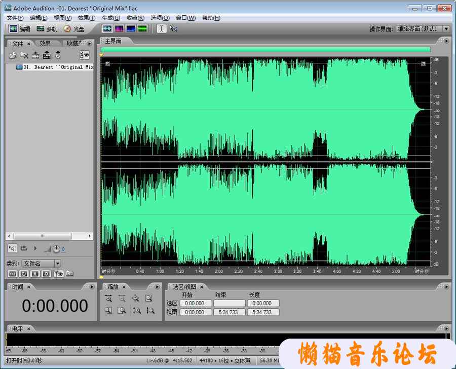This screenshot has width=456, height=369.
Task: Zoom in to left edge of selection
Action: (108, 311)
